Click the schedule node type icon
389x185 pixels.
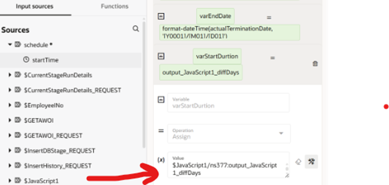pos(18,45)
